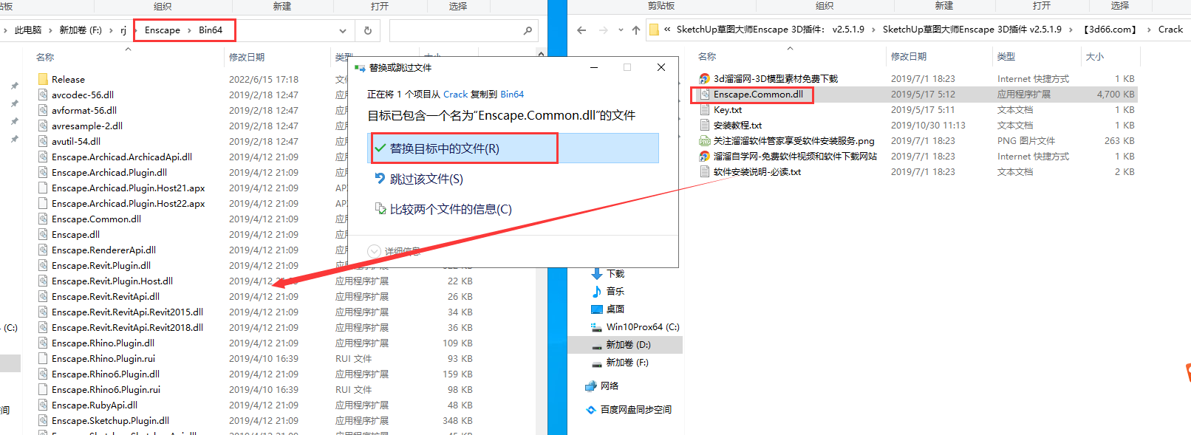Click the 【3d66.com】 breadcrumb in right window

click(x=1110, y=30)
